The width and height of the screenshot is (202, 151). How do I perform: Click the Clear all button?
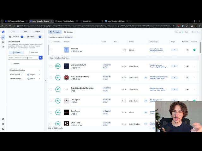click(x=37, y=31)
